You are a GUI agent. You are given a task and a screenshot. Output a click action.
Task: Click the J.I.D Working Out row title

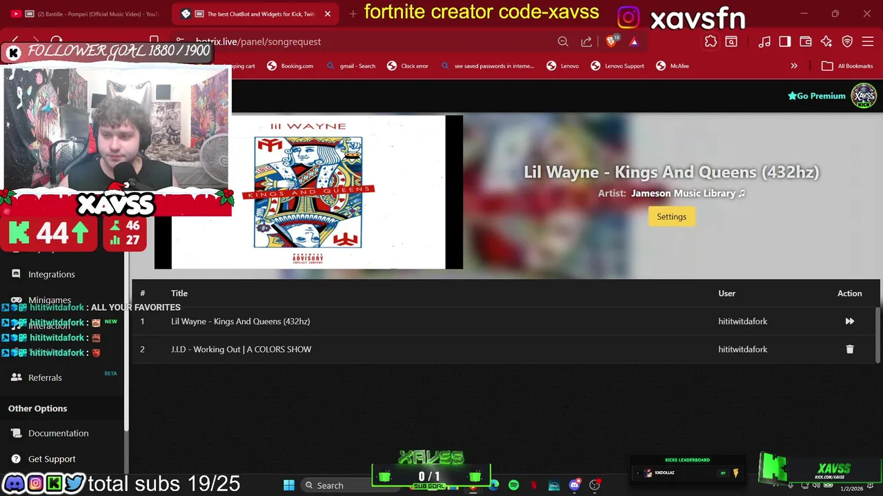(241, 349)
